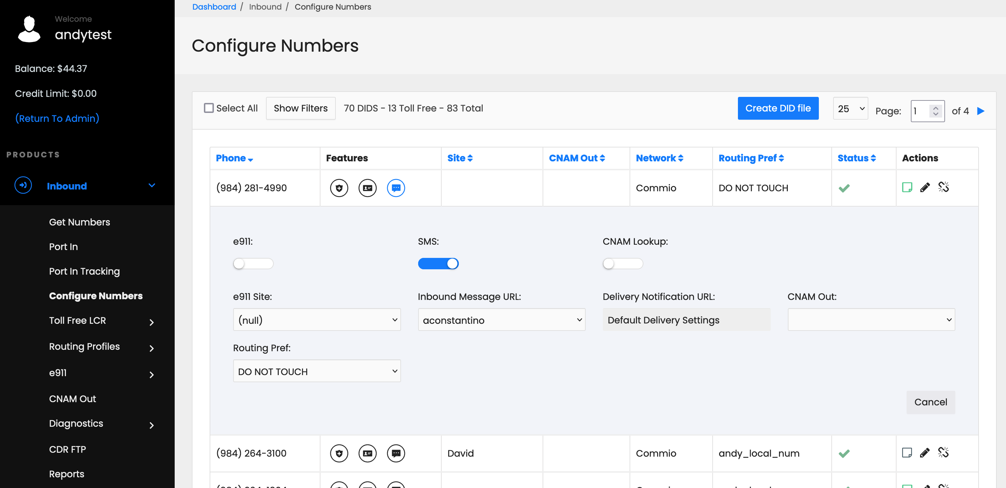This screenshot has width=1006, height=488.
Task: Open the 25 per page dropdown
Action: [851, 108]
